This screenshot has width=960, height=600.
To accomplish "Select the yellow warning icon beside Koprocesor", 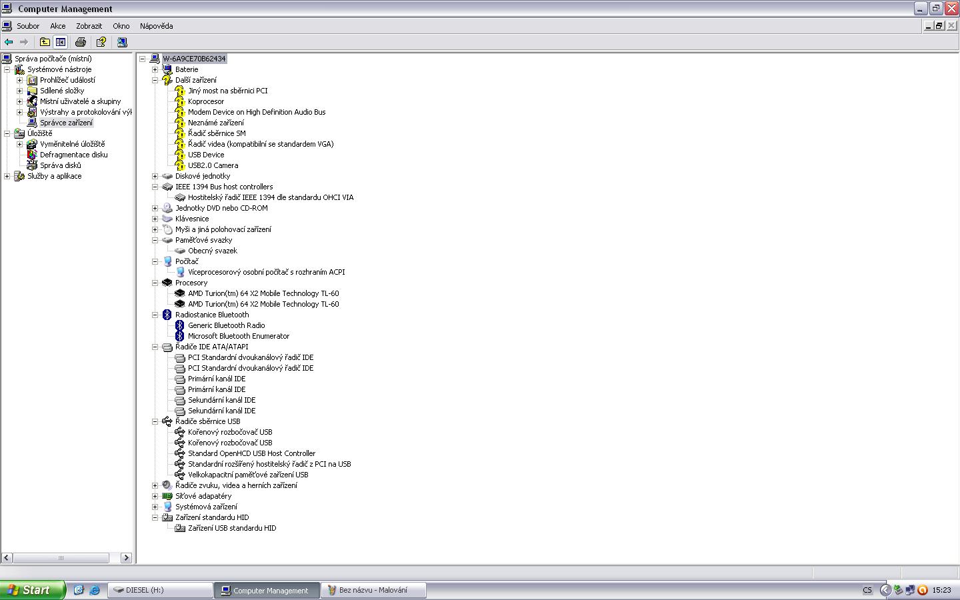I will [179, 101].
